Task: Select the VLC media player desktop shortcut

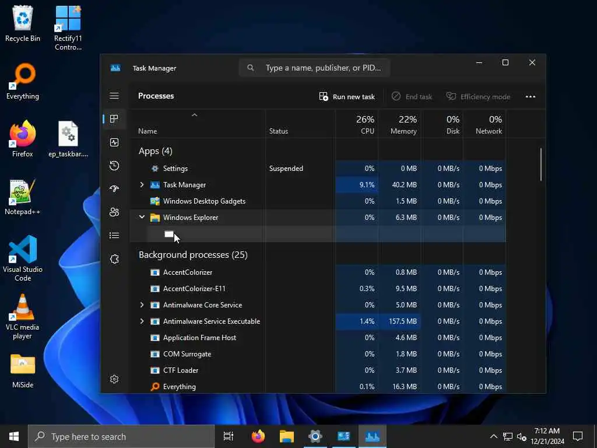Action: pyautogui.click(x=23, y=317)
